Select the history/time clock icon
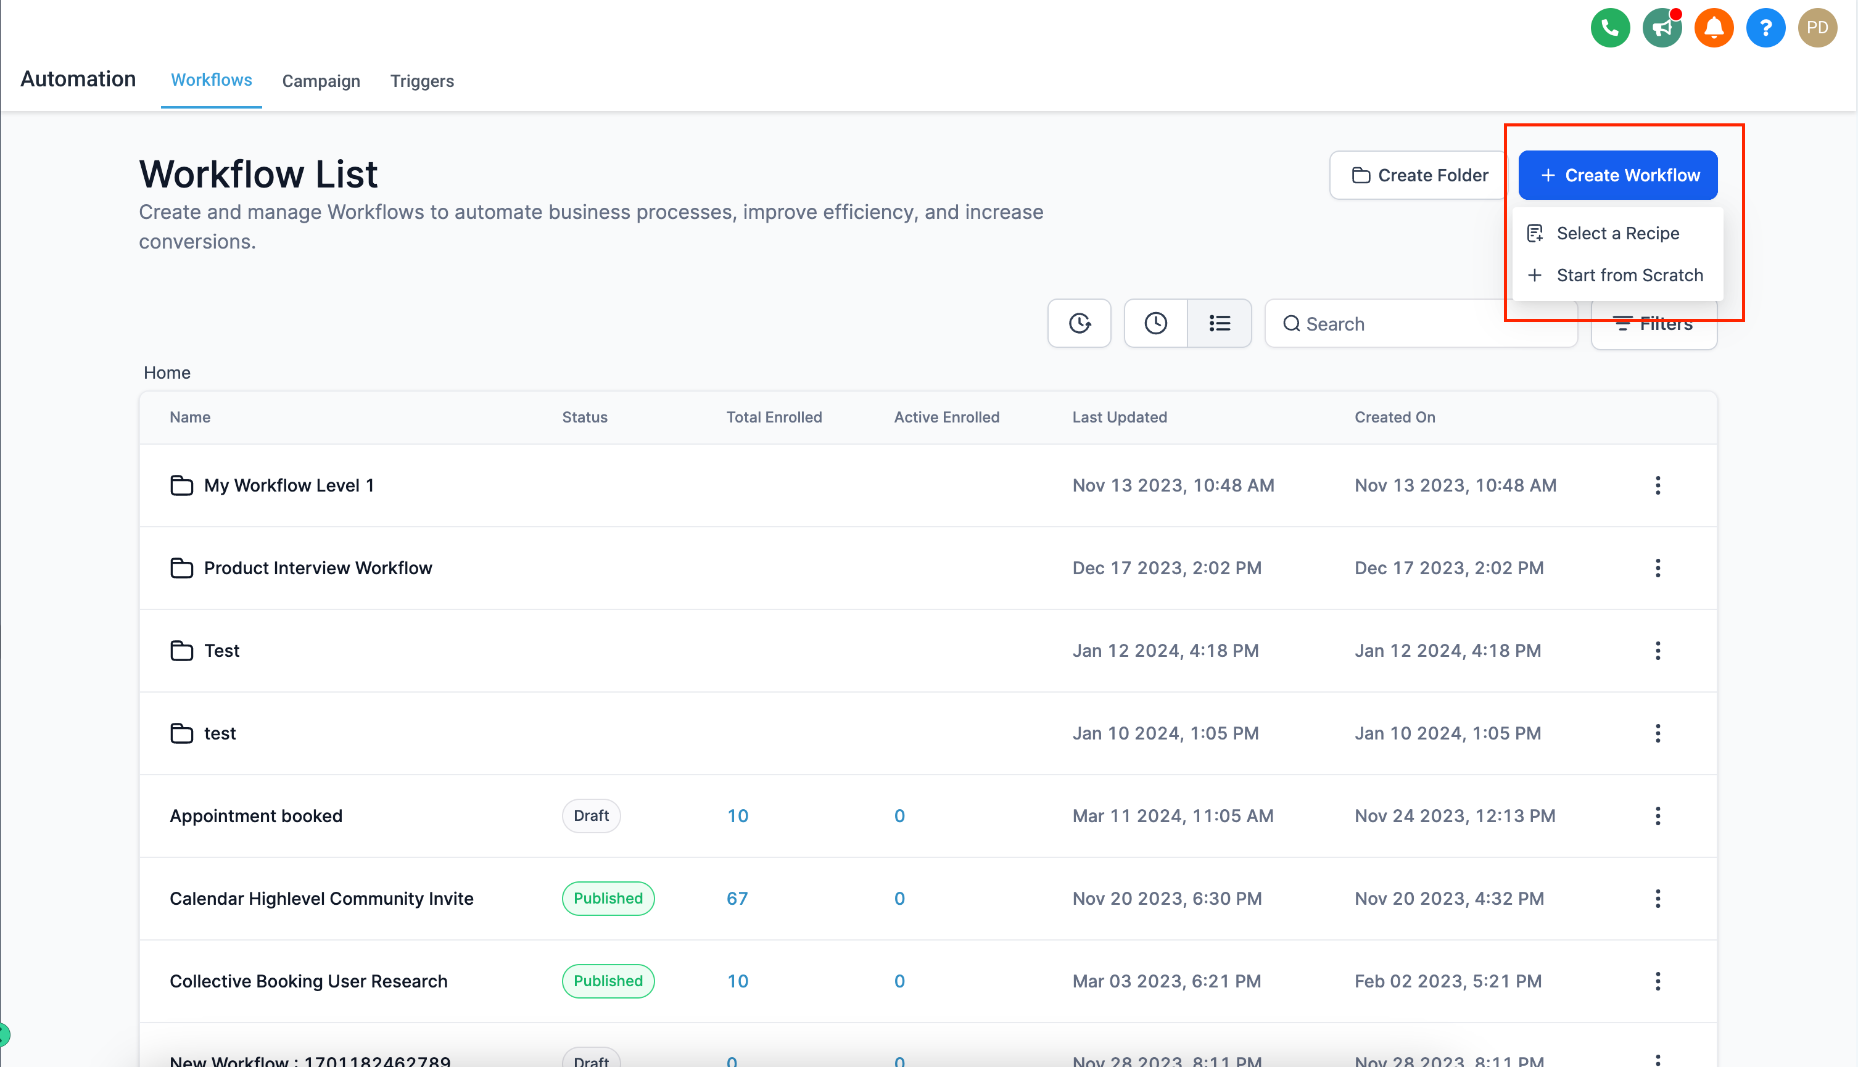This screenshot has width=1858, height=1067. (x=1081, y=323)
